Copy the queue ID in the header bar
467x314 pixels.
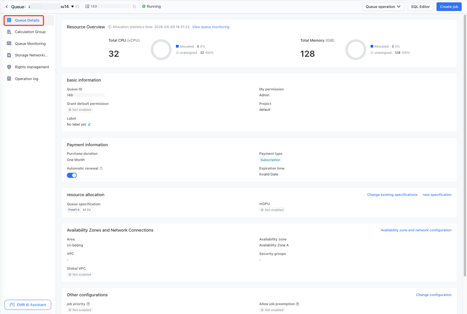click(x=134, y=6)
